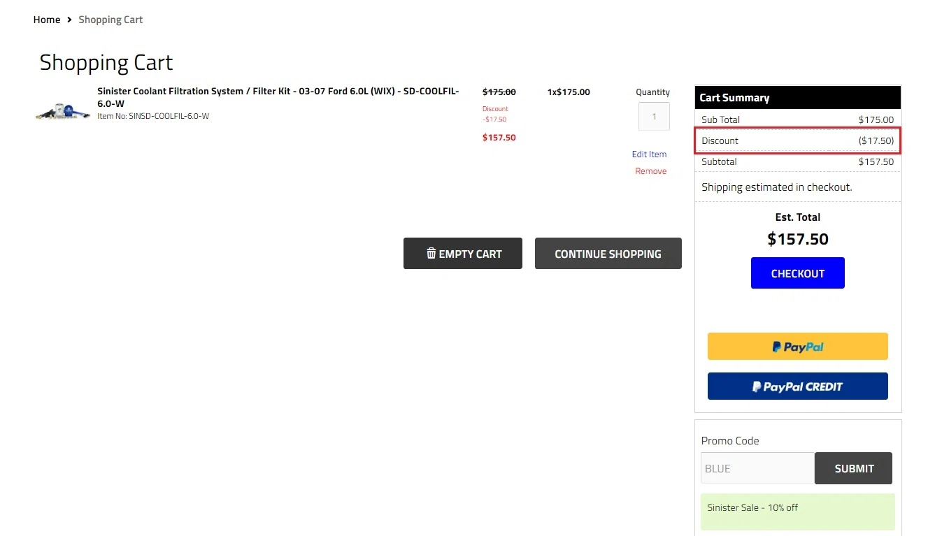
Task: Click the Shopping Cart breadcrumb text
Action: (x=110, y=20)
